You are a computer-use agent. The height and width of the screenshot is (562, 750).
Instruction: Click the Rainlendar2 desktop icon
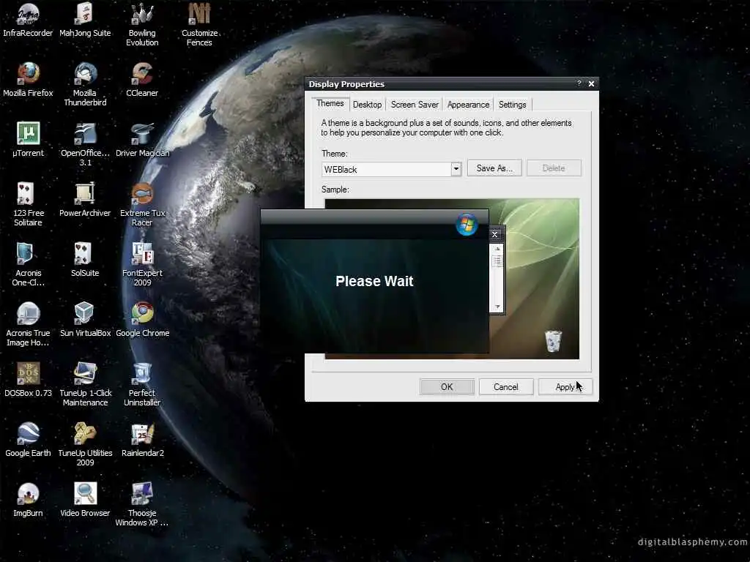click(142, 440)
